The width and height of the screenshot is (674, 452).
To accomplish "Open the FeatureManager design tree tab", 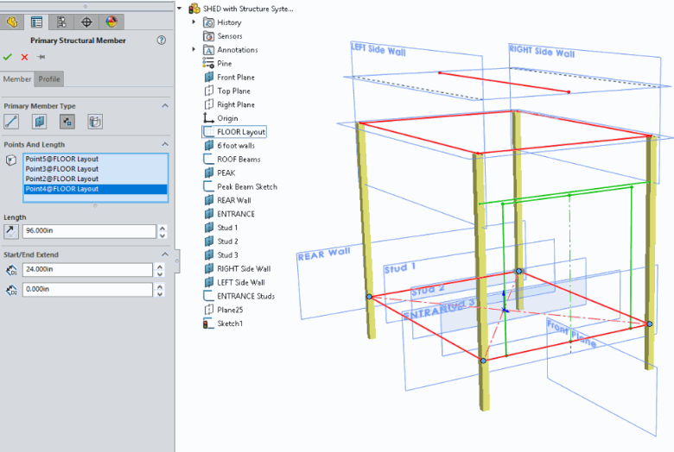I will 12,22.
